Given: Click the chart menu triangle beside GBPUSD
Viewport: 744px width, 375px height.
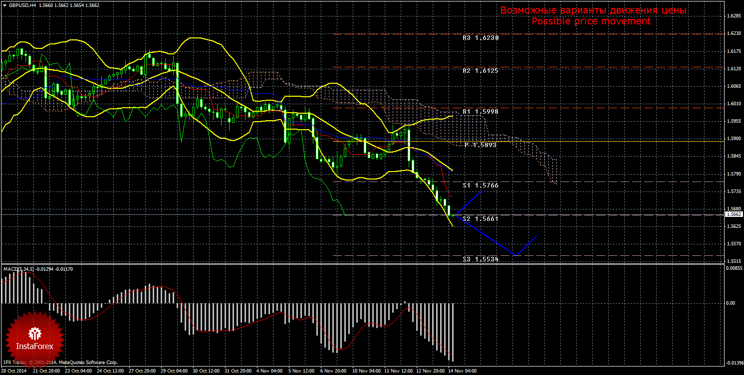Looking at the screenshot, I should click(x=4, y=5).
